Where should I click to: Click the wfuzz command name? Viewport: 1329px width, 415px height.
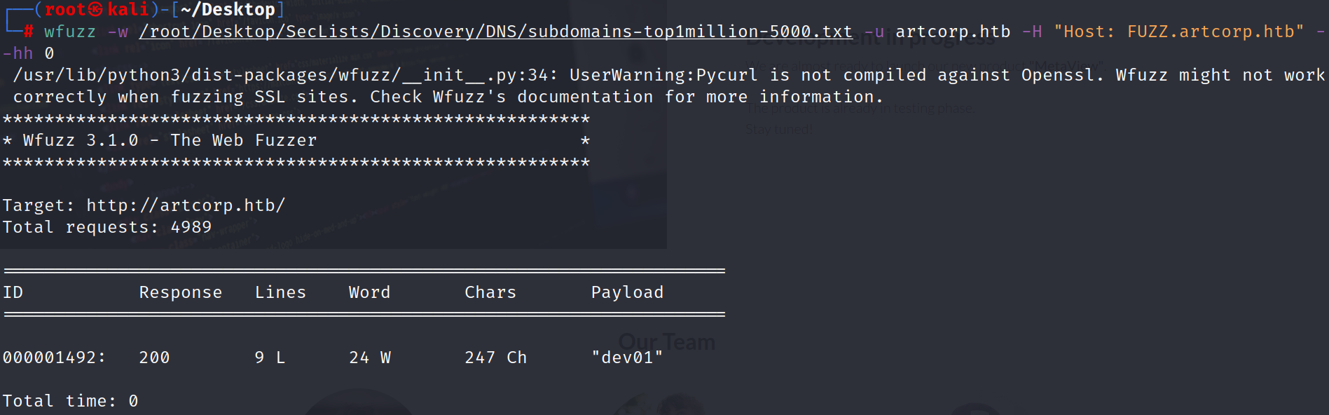(69, 32)
